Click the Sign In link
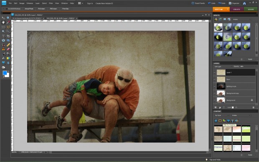Image resolution: width=259 pixels, height=162 pixels. 90,3
